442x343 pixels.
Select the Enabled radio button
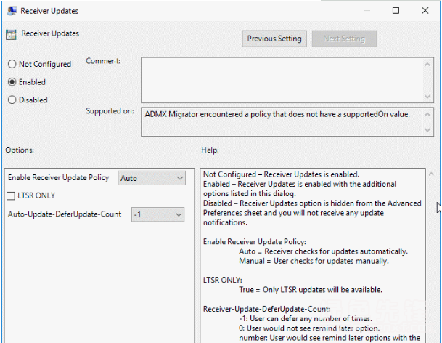pos(12,82)
